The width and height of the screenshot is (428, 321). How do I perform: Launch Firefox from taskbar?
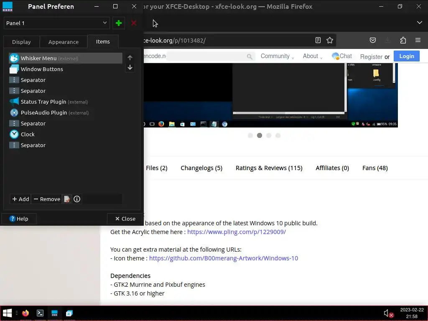tap(25, 313)
